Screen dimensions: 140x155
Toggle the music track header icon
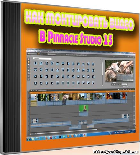coord(28,130)
